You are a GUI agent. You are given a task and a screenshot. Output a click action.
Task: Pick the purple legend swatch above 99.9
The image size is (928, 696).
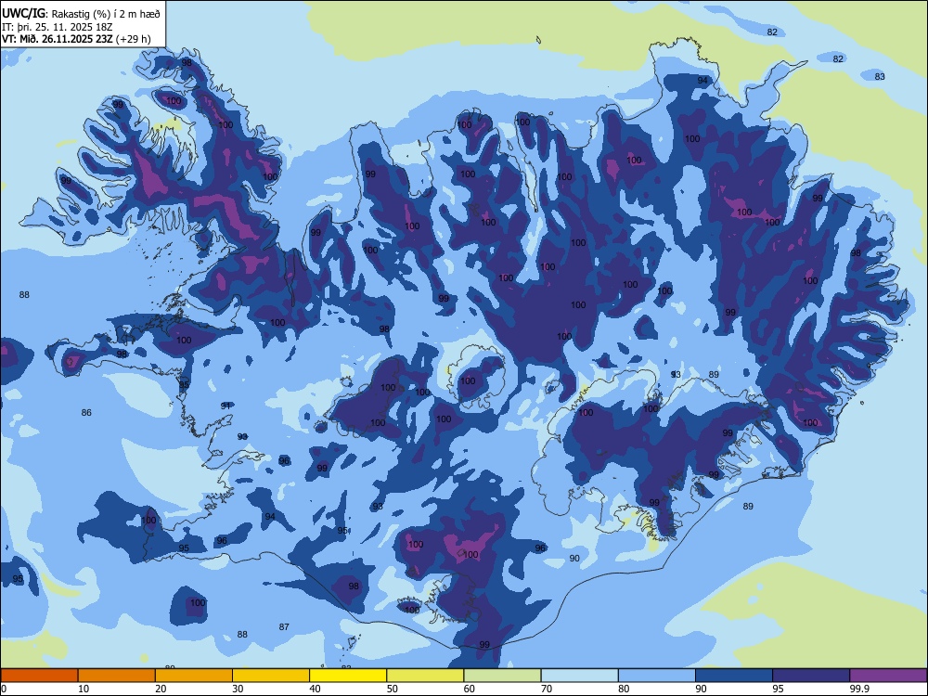888,676
